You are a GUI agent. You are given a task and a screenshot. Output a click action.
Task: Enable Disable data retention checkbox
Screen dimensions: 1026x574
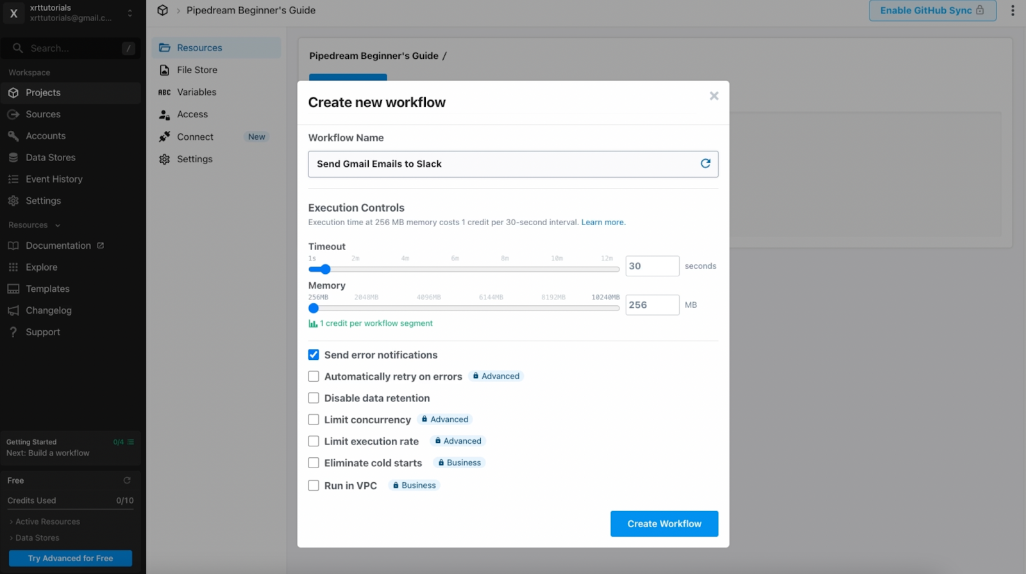coord(314,398)
